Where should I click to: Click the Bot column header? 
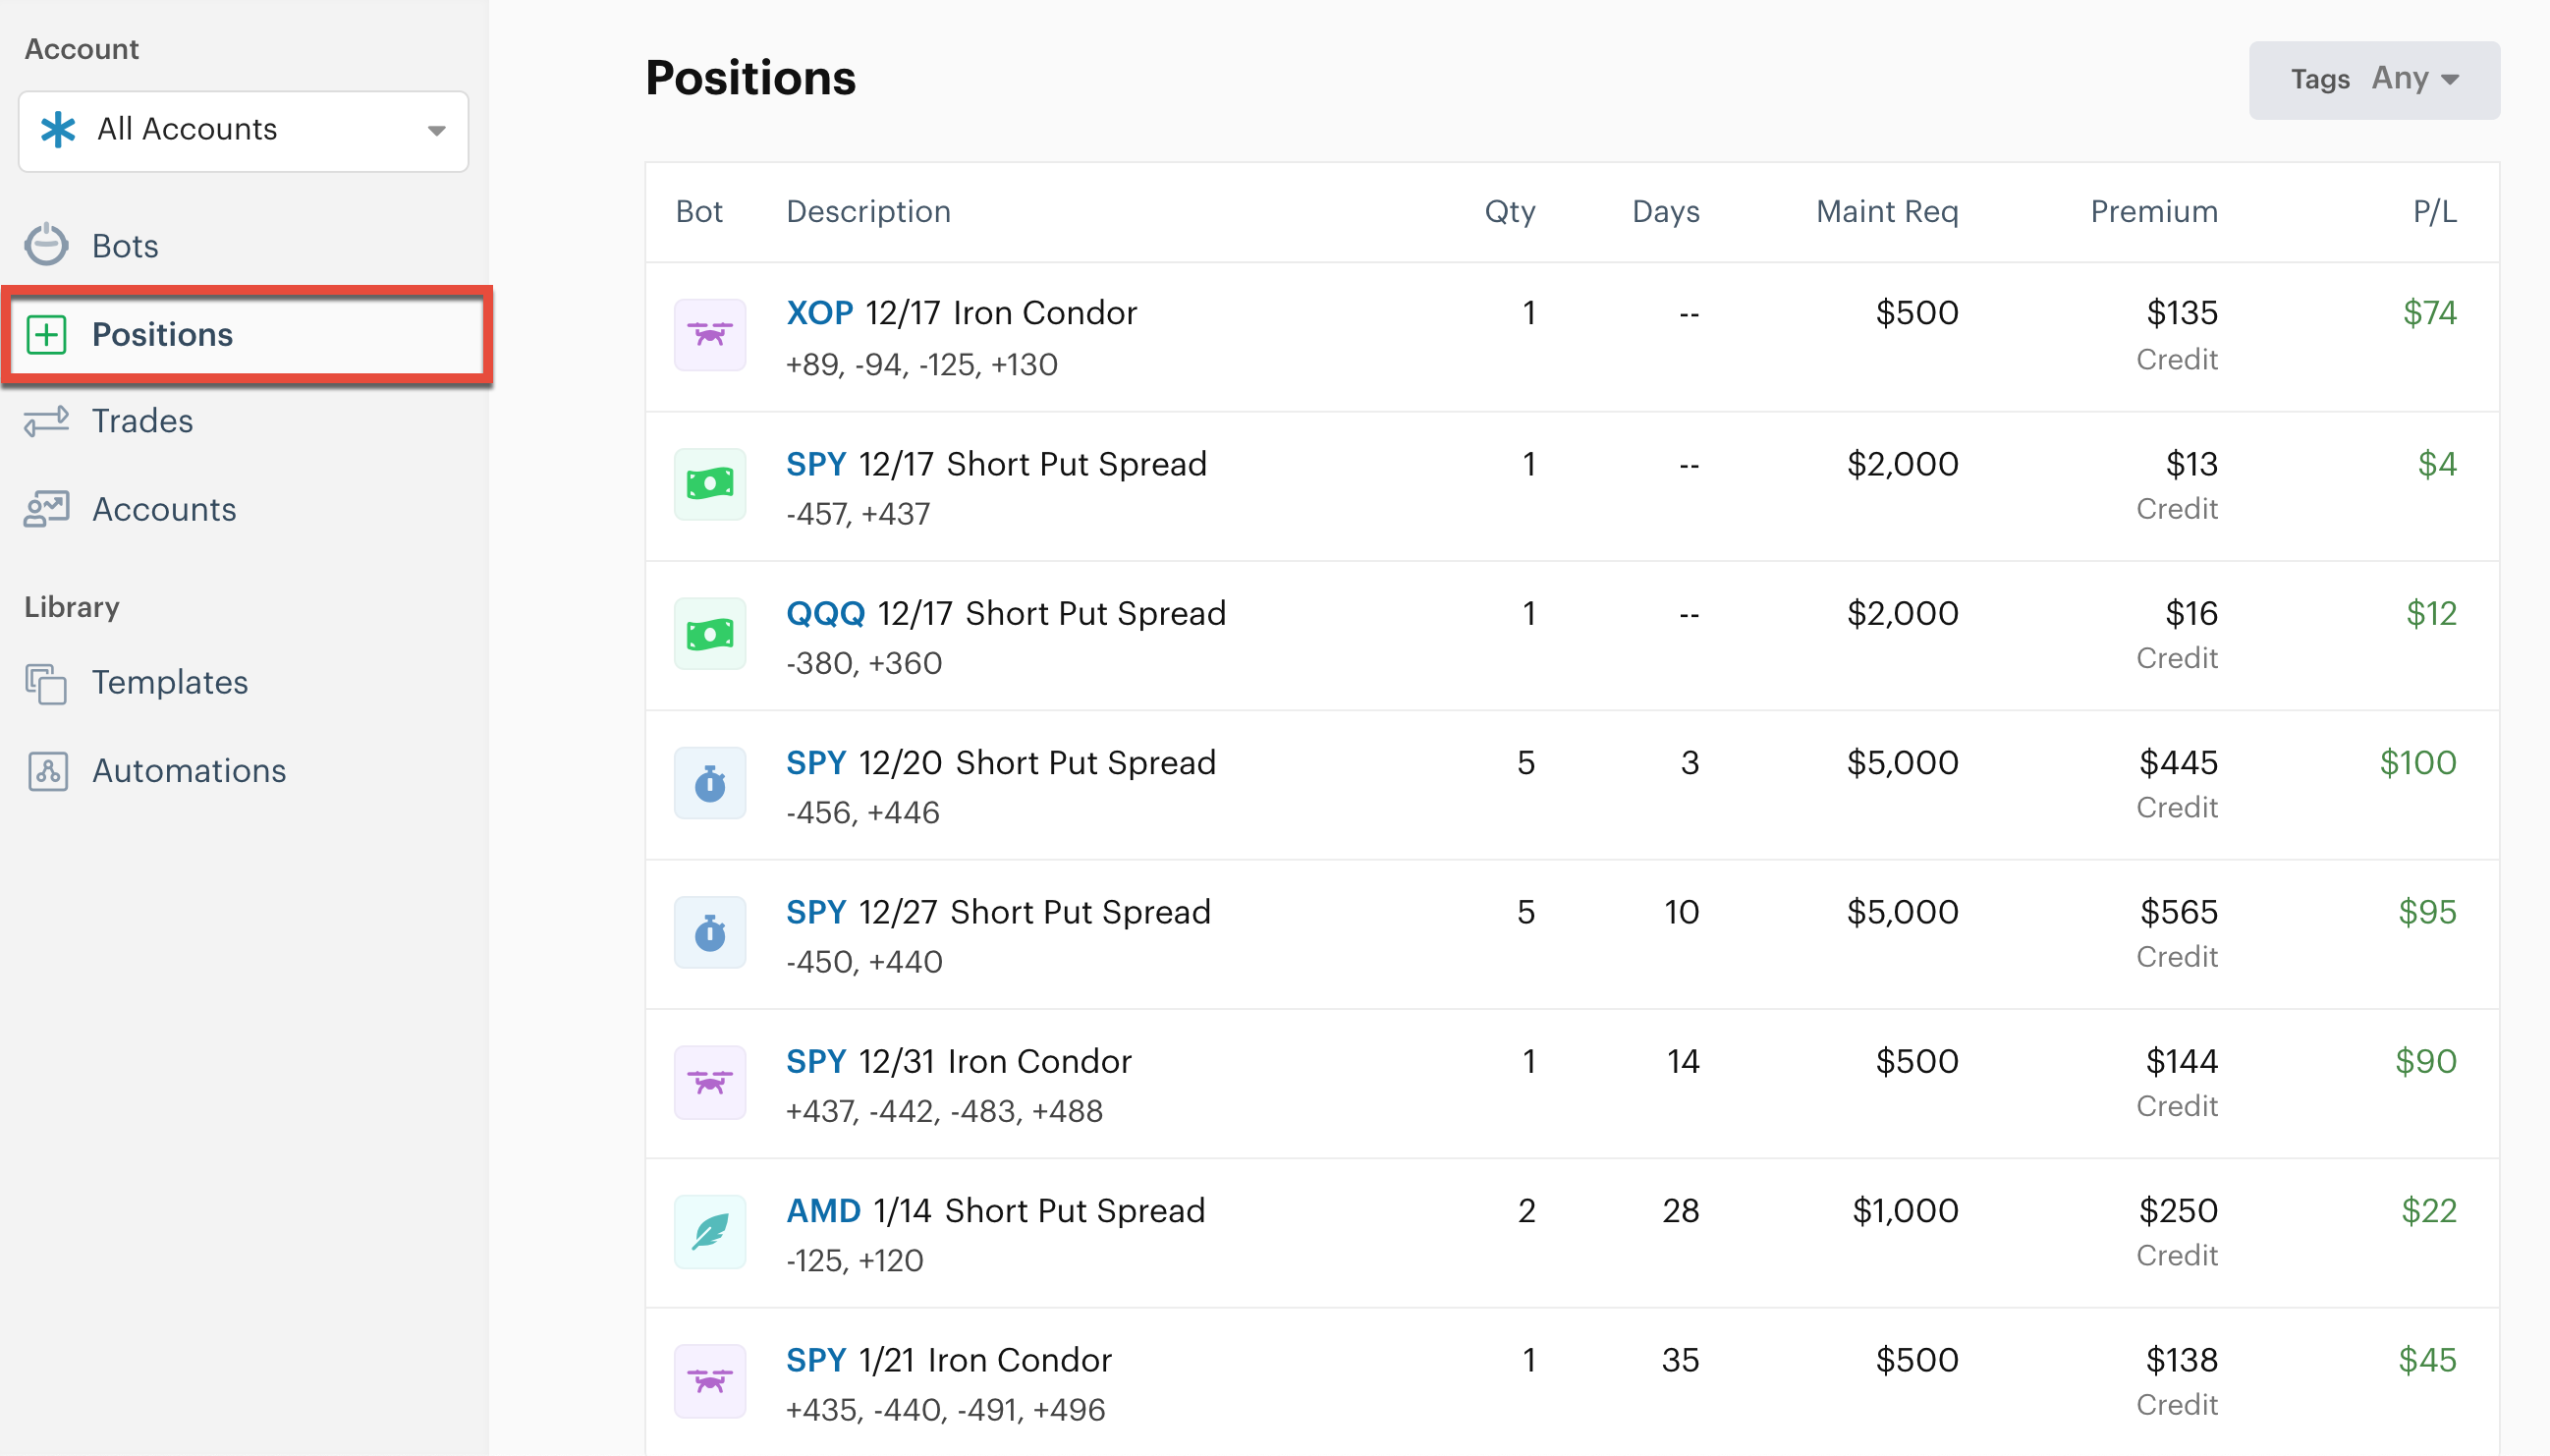[698, 212]
